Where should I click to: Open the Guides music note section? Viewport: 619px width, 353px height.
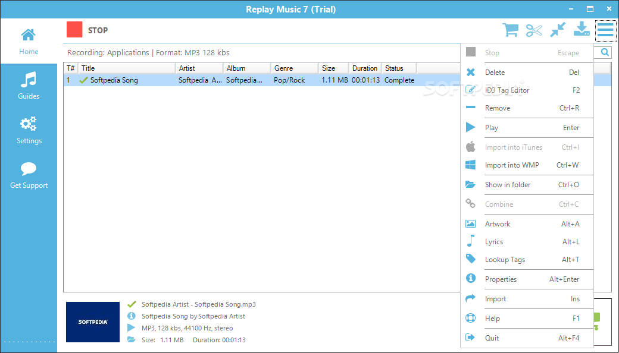click(x=29, y=86)
